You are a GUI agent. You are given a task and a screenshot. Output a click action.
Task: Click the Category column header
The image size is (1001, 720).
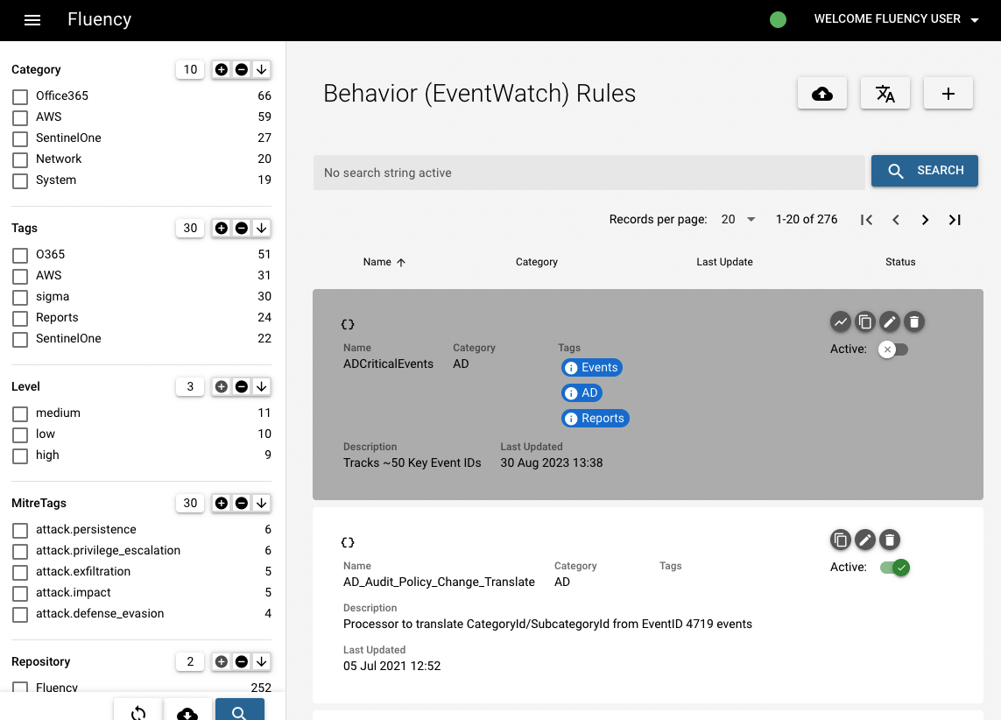tap(536, 263)
